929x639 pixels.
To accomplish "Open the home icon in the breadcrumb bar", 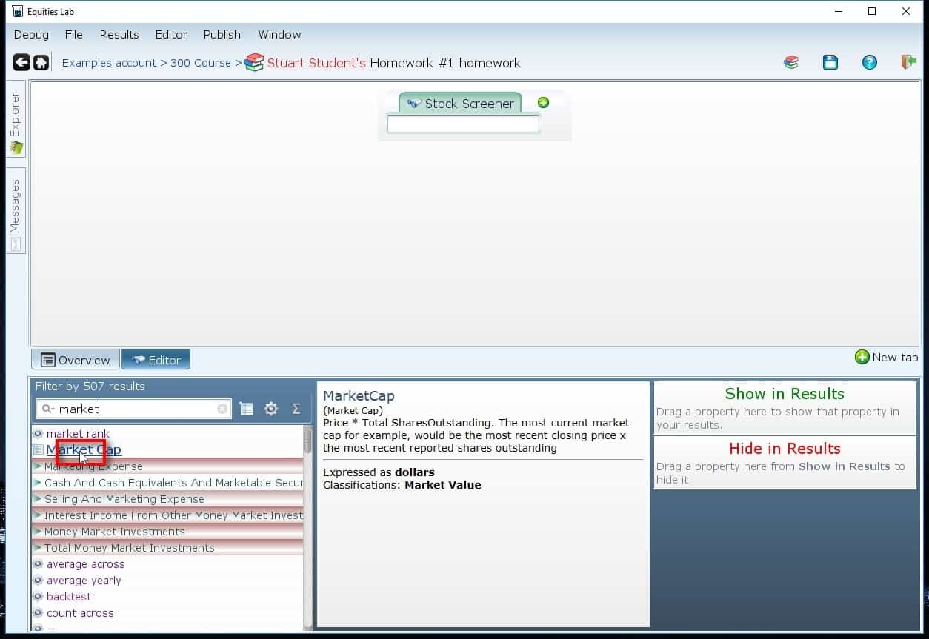I will pos(41,62).
